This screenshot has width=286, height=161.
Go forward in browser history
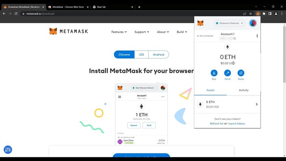coord(10,14)
